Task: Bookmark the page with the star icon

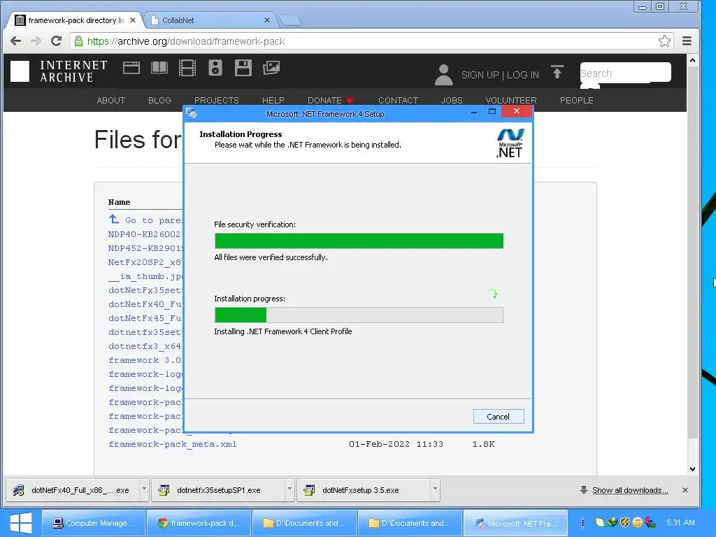Action: pos(664,41)
